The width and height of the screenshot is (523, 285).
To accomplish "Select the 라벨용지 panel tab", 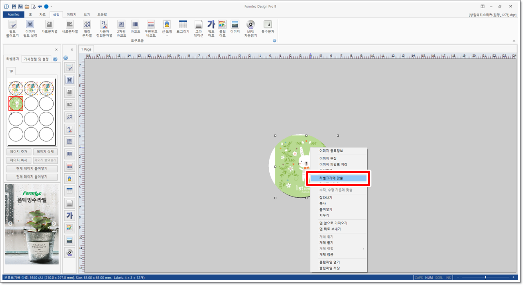I will (12, 59).
